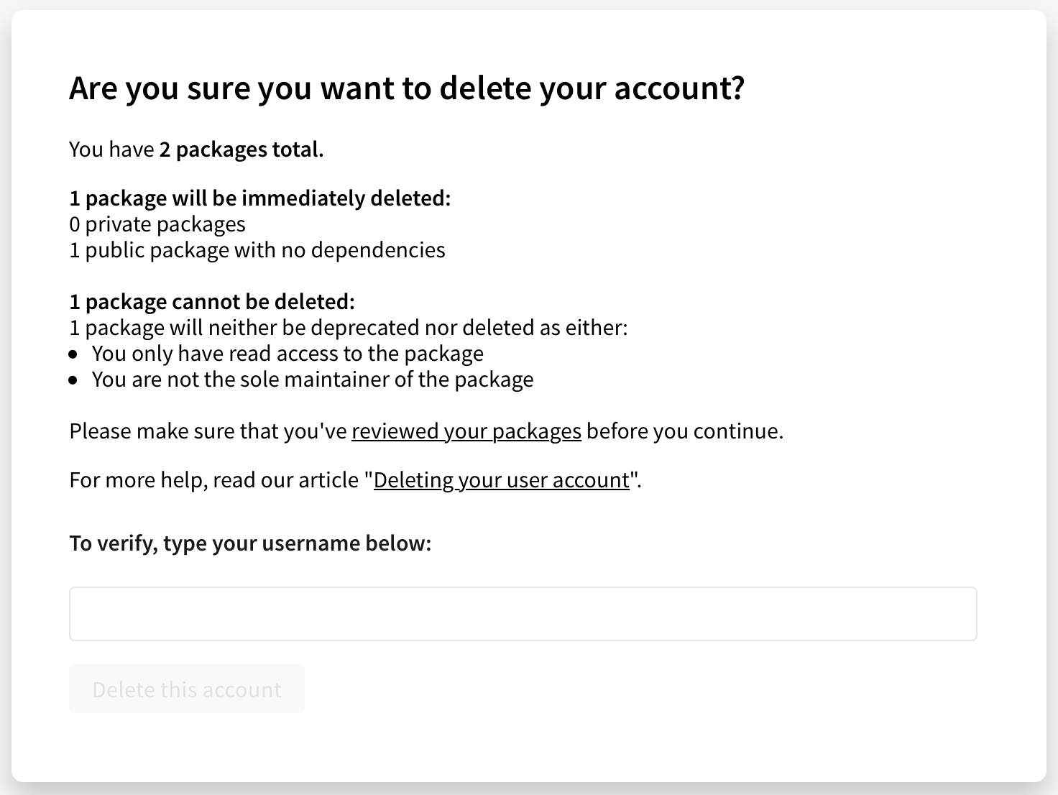The width and height of the screenshot is (1058, 795).
Task: Click the "1 package will be immediately deleted" heading
Action: [x=259, y=198]
